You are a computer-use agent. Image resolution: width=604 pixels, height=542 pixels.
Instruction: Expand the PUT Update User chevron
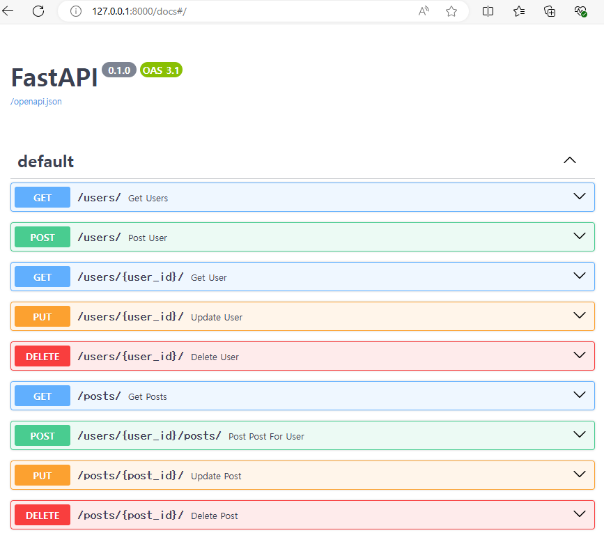[x=580, y=316]
